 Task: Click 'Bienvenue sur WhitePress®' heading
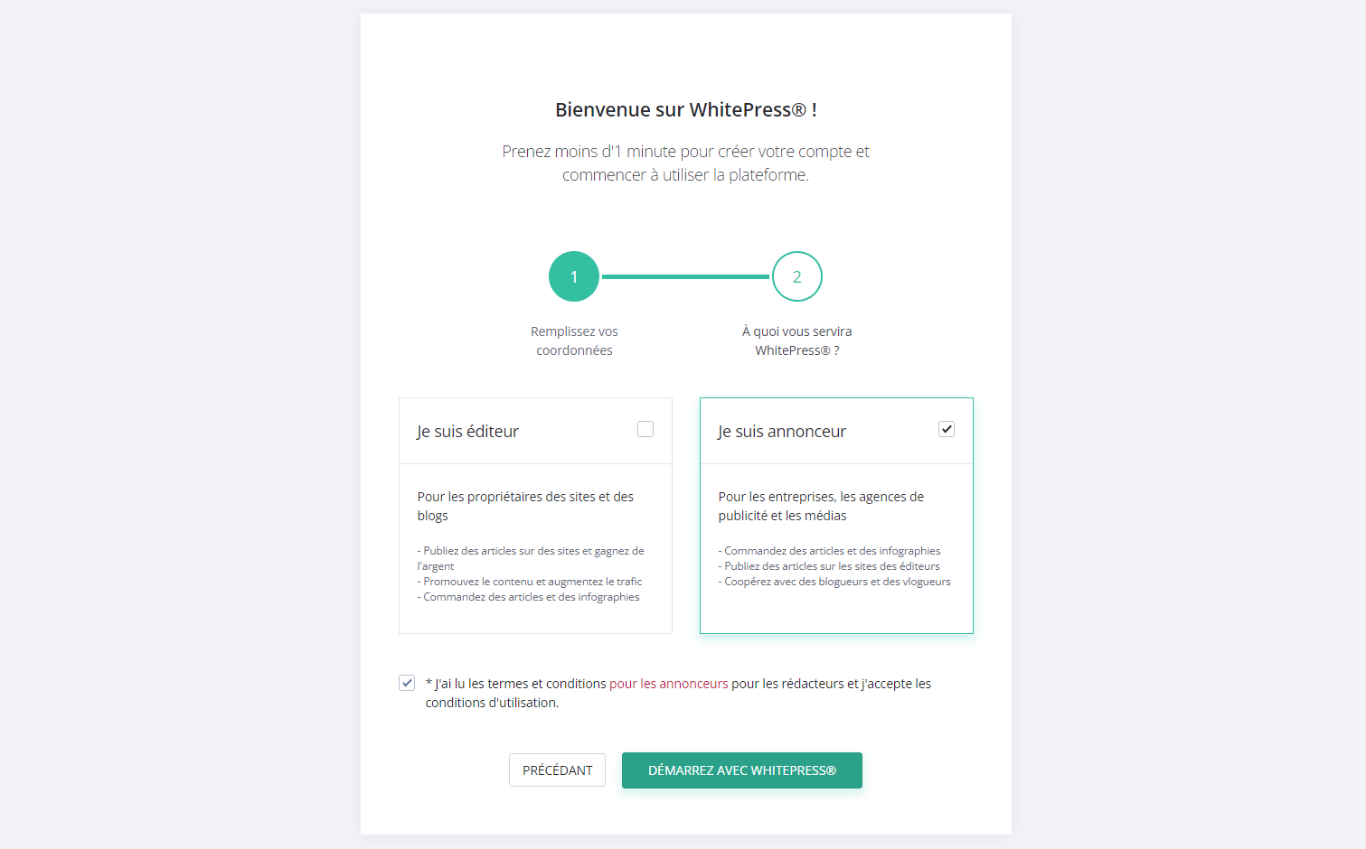tap(686, 110)
